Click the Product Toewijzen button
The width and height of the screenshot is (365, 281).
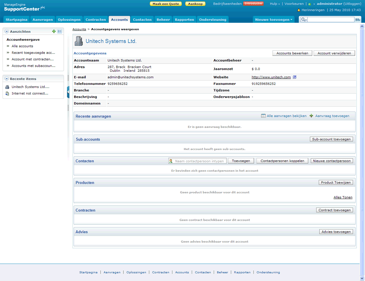click(x=336, y=183)
